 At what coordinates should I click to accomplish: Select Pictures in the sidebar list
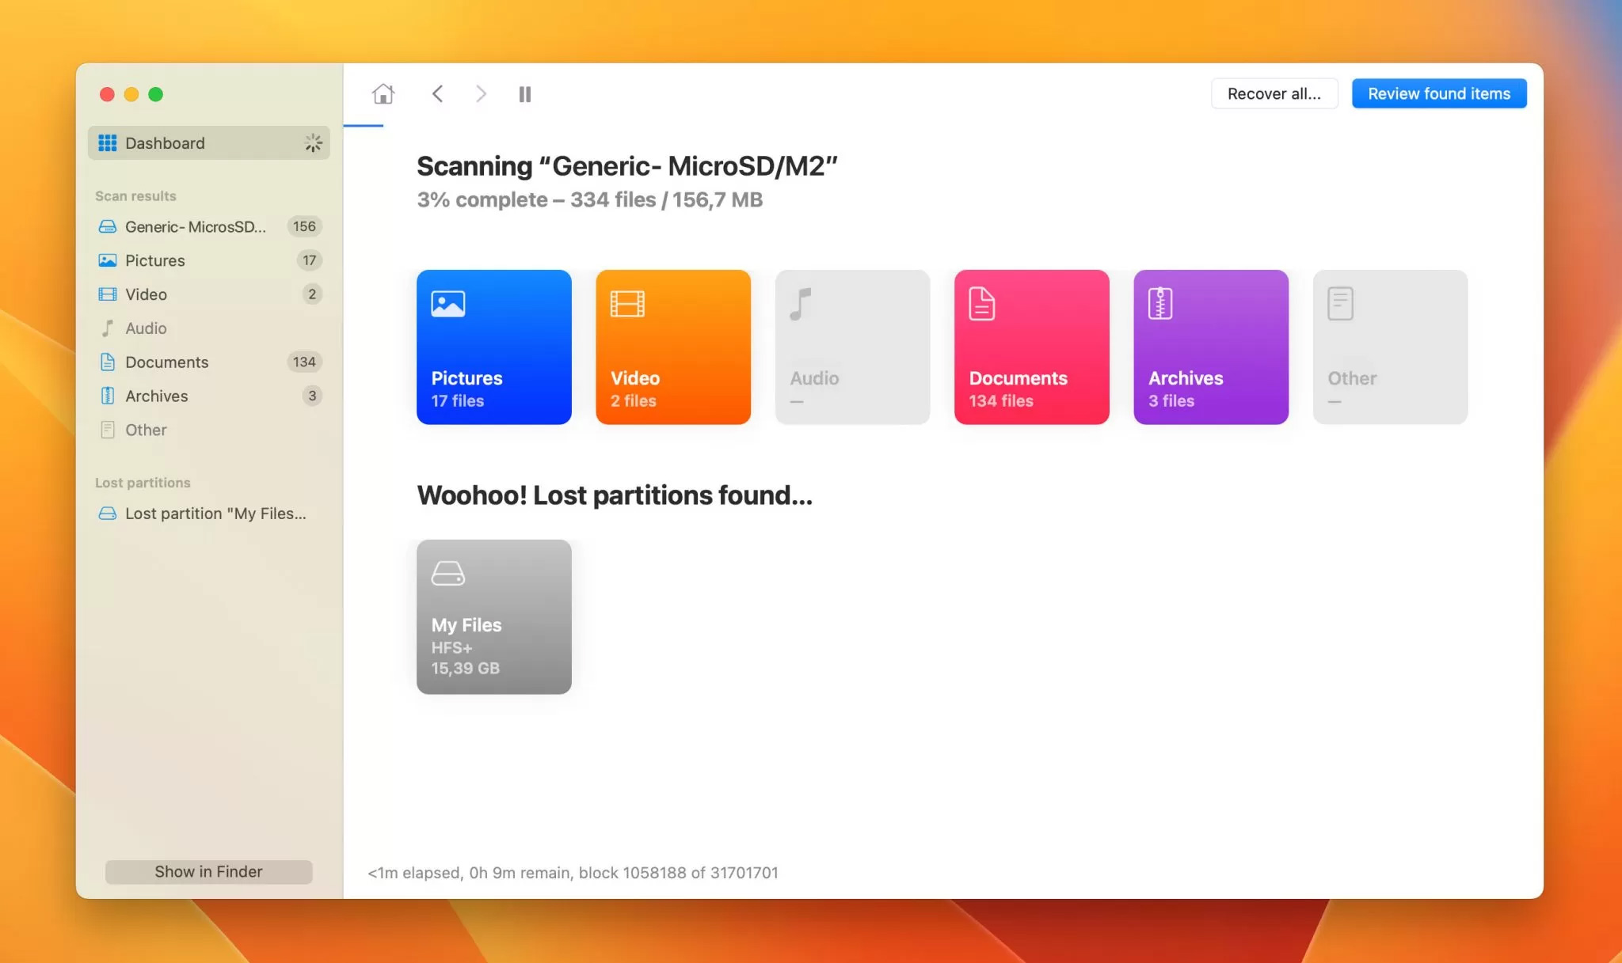click(209, 260)
